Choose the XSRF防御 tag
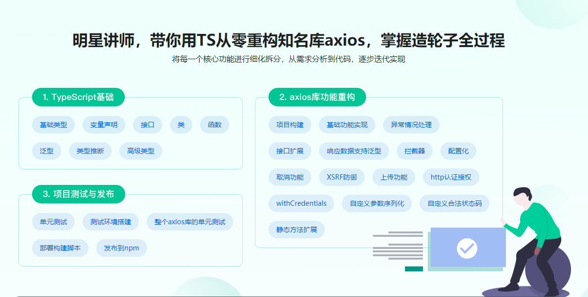The height and width of the screenshot is (297, 588). [x=342, y=177]
